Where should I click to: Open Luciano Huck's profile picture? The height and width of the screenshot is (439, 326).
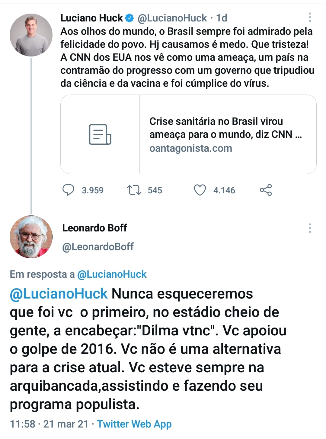(x=31, y=35)
